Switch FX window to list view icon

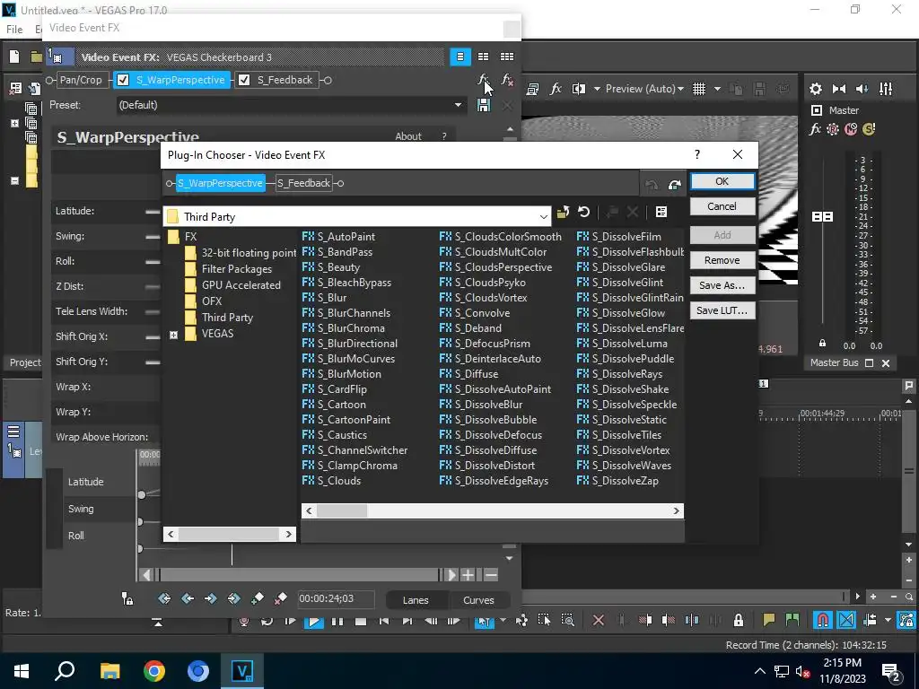(460, 57)
